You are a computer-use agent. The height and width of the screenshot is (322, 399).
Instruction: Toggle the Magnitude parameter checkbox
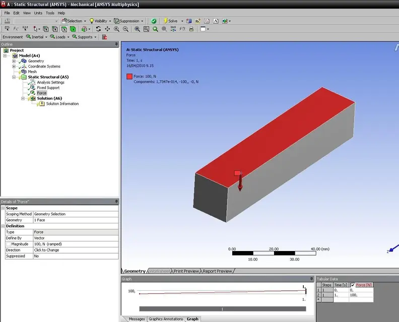click(x=9, y=244)
